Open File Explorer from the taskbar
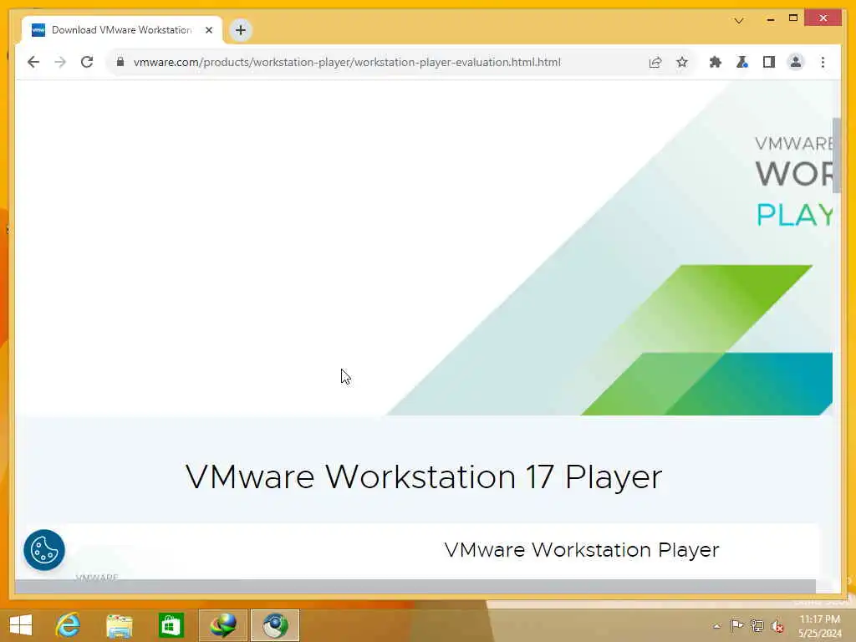Viewport: 856px width, 642px height. (x=120, y=625)
